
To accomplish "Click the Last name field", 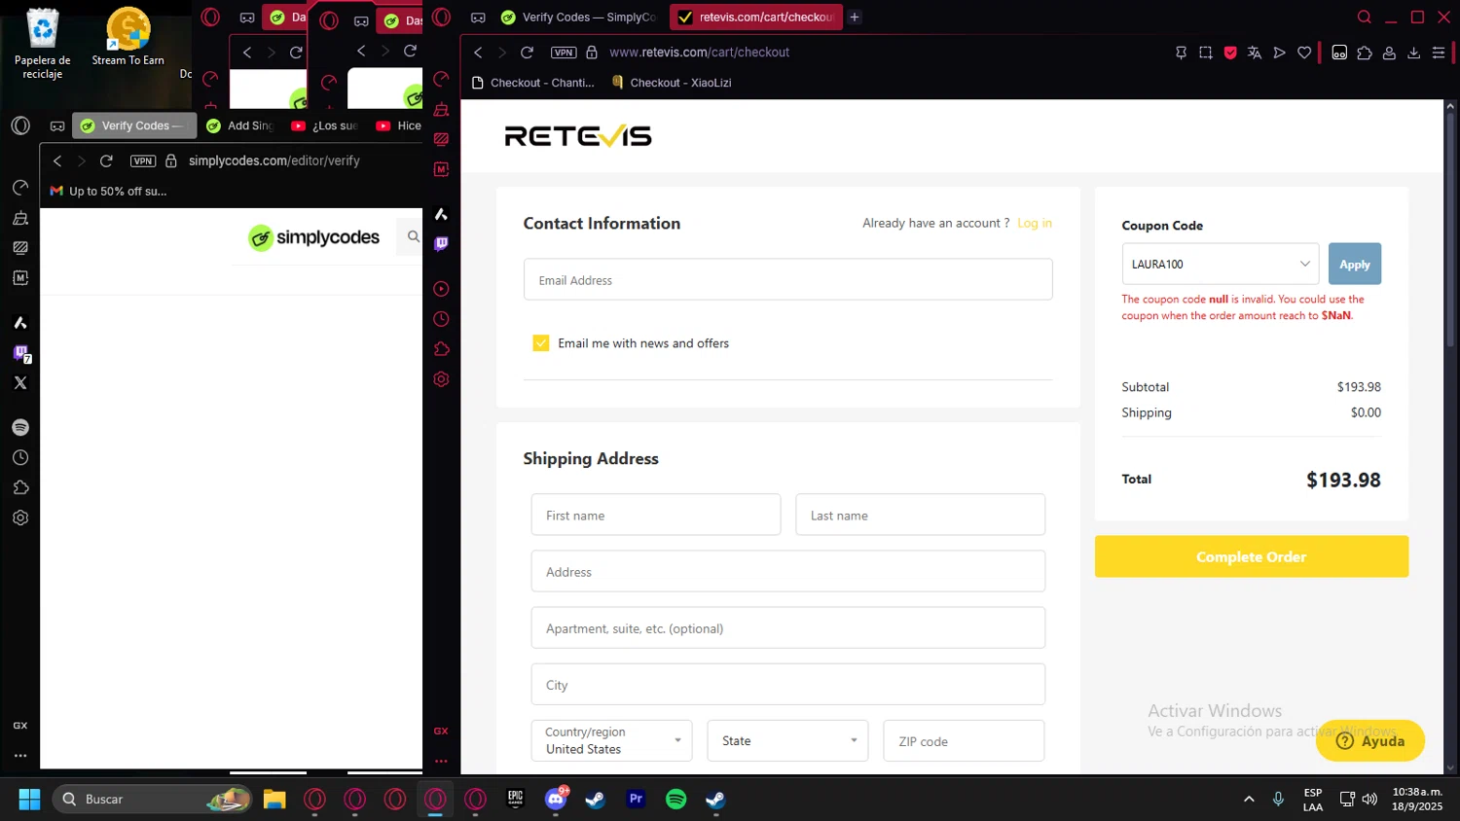I will (920, 515).
